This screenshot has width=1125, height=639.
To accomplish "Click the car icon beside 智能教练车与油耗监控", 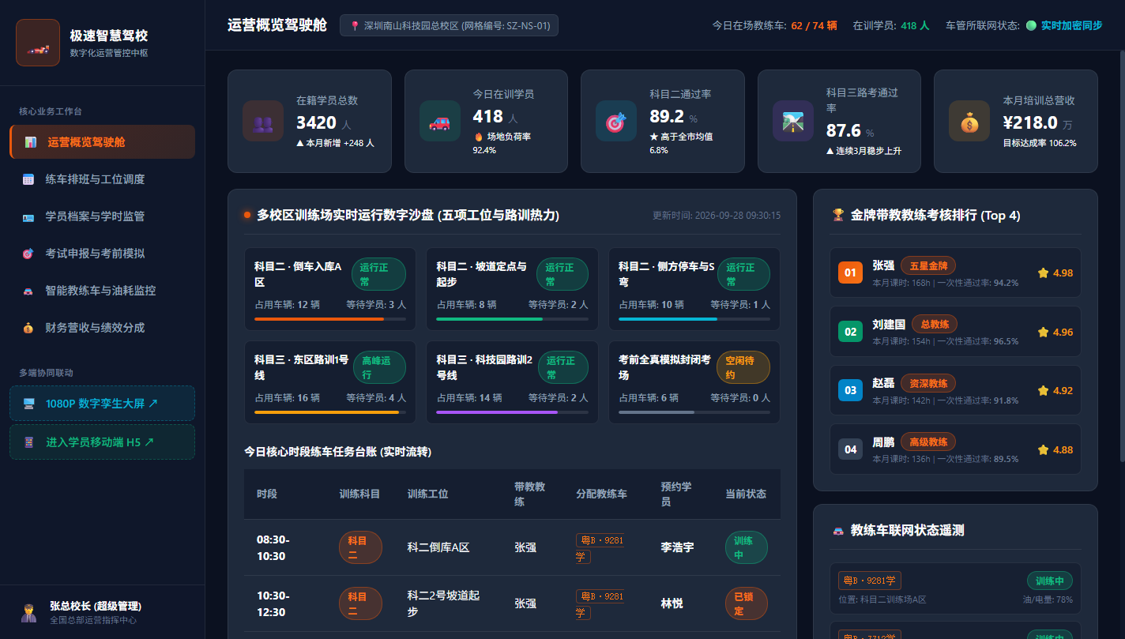I will tap(28, 291).
